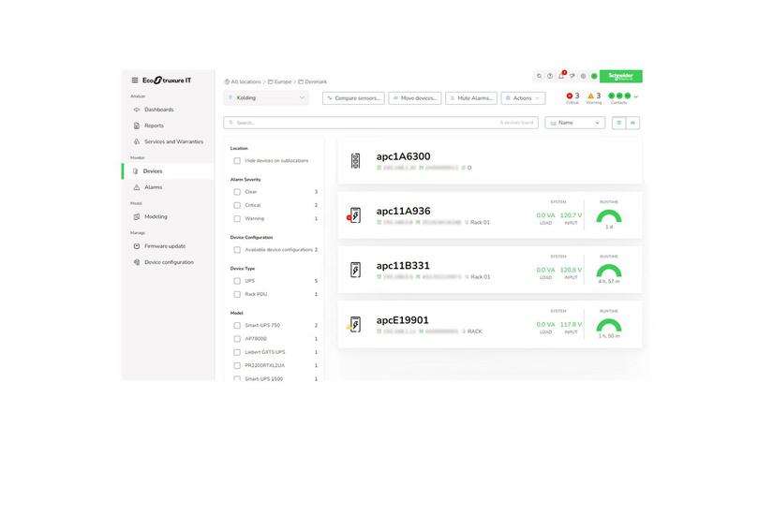Click the Services and Warranties icon
This screenshot has height=515, width=773.
point(137,141)
